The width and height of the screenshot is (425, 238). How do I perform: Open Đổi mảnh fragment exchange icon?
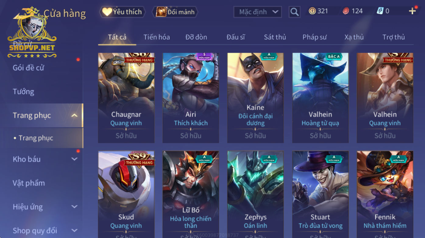(x=175, y=12)
